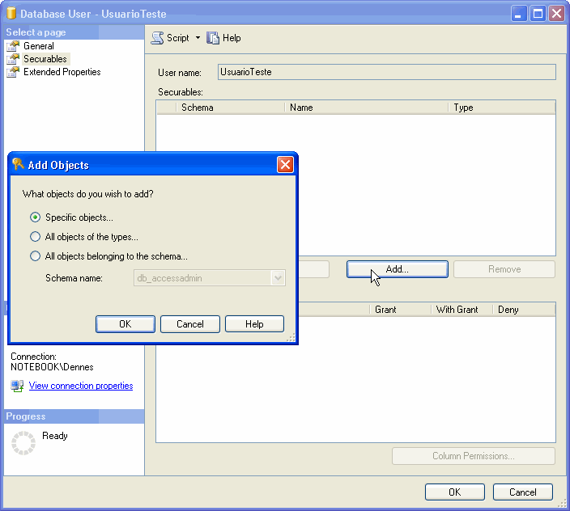Viewport: 570px width, 511px height.
Task: Open Extended Properties page icon
Action: tap(13, 72)
